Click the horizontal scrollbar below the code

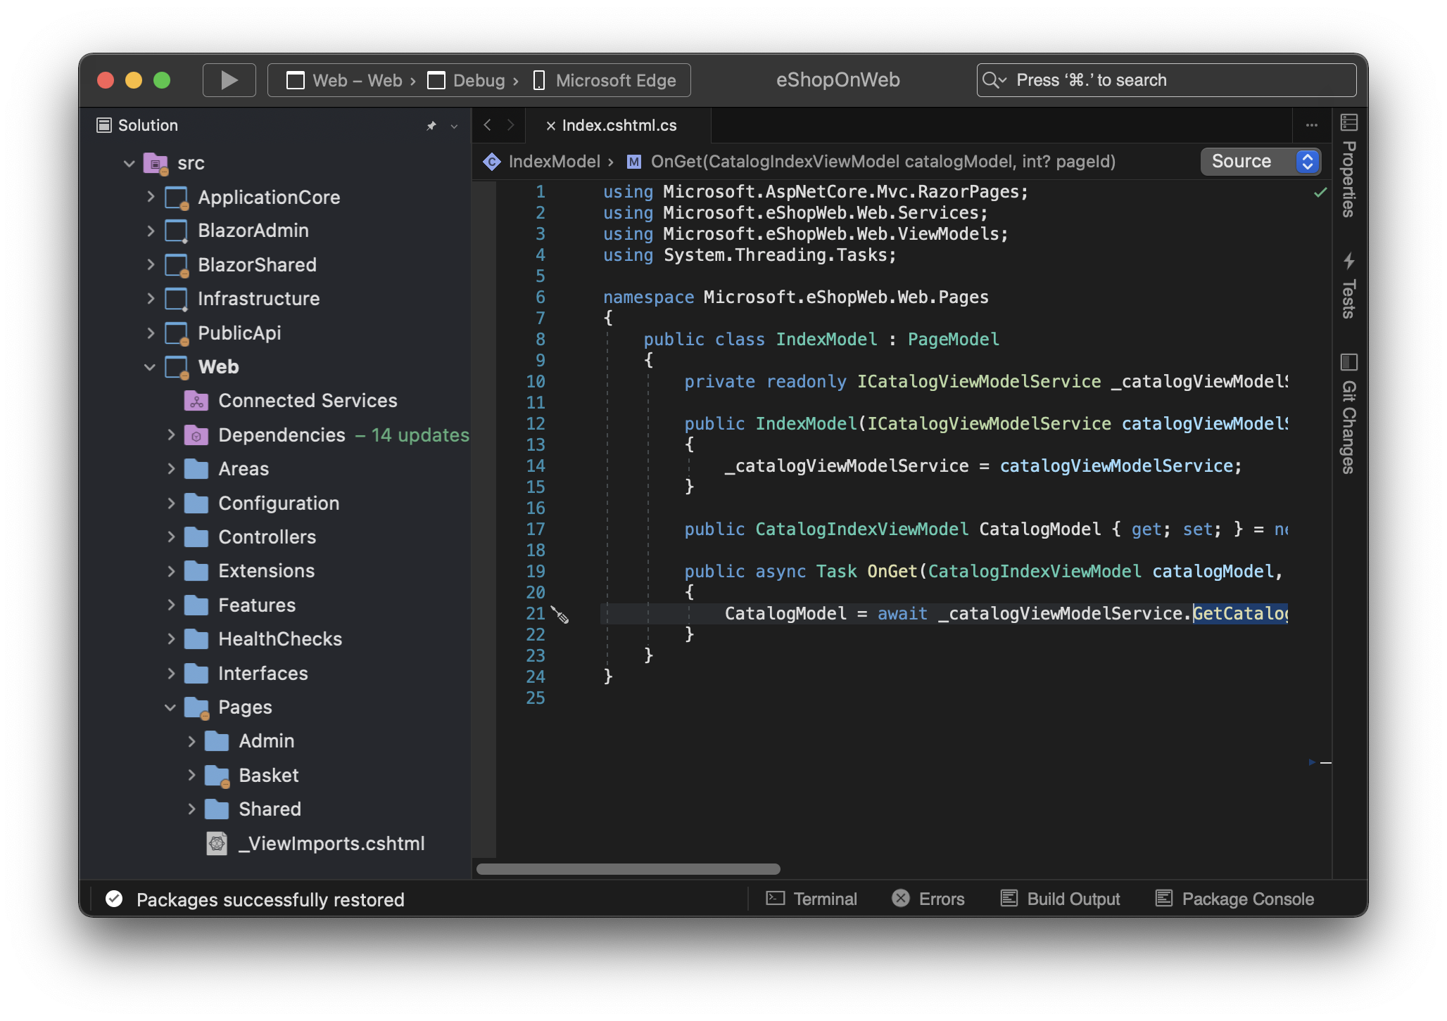point(628,868)
